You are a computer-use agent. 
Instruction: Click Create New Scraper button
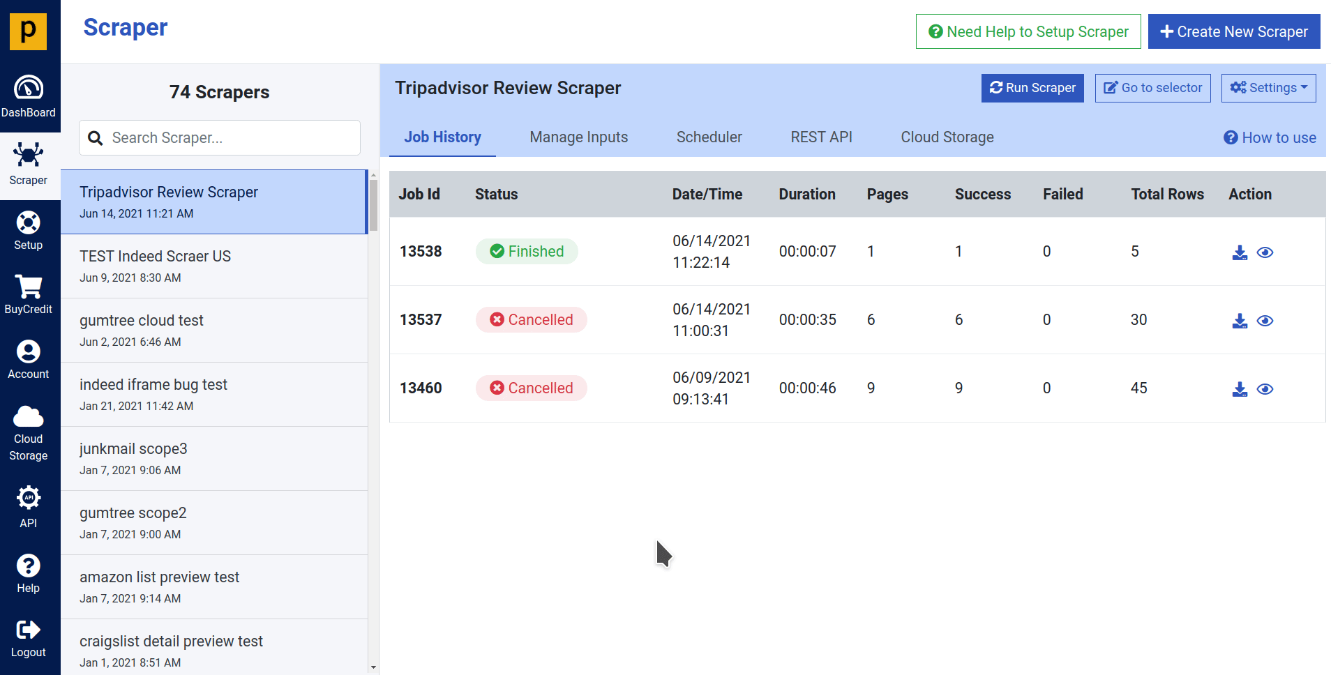point(1233,32)
